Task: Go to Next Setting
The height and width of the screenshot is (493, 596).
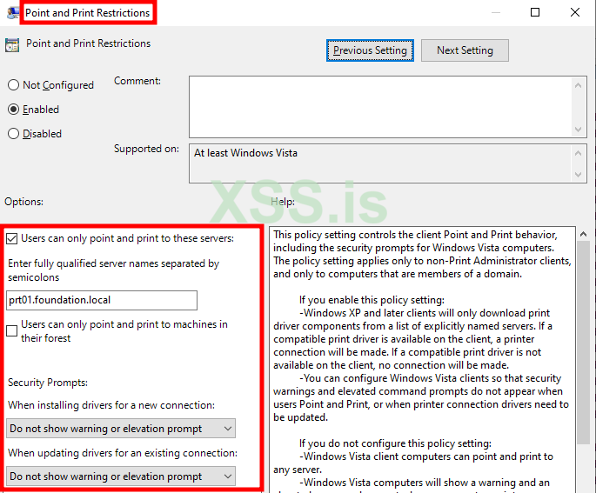Action: point(465,50)
